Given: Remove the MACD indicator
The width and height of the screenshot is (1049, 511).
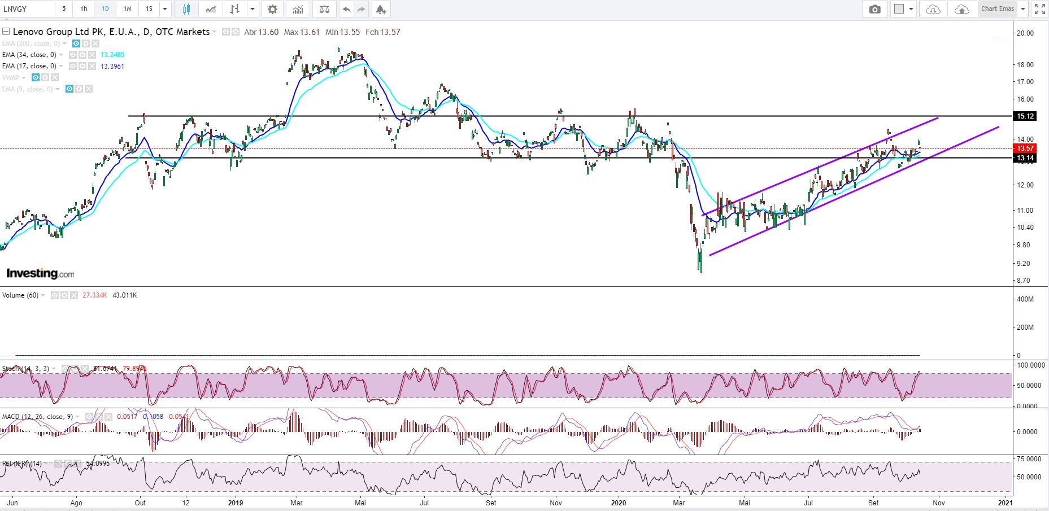Looking at the screenshot, I should [108, 417].
